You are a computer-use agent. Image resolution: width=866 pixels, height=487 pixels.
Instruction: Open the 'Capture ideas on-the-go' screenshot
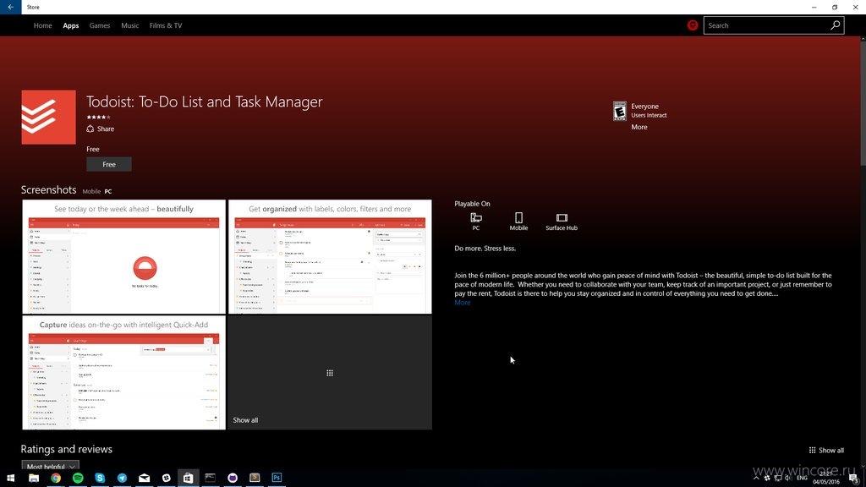pos(123,373)
